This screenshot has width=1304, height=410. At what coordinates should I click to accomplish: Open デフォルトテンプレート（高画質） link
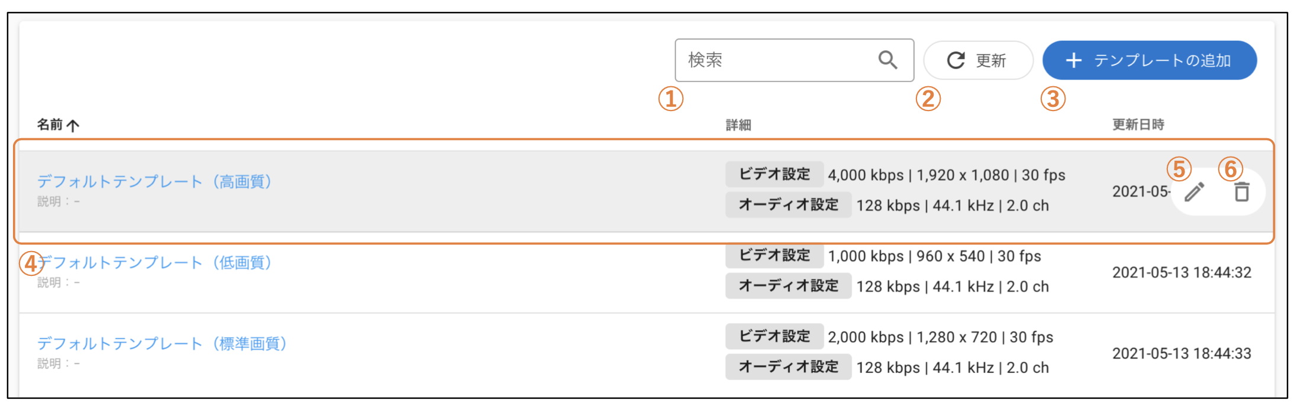coord(154,181)
